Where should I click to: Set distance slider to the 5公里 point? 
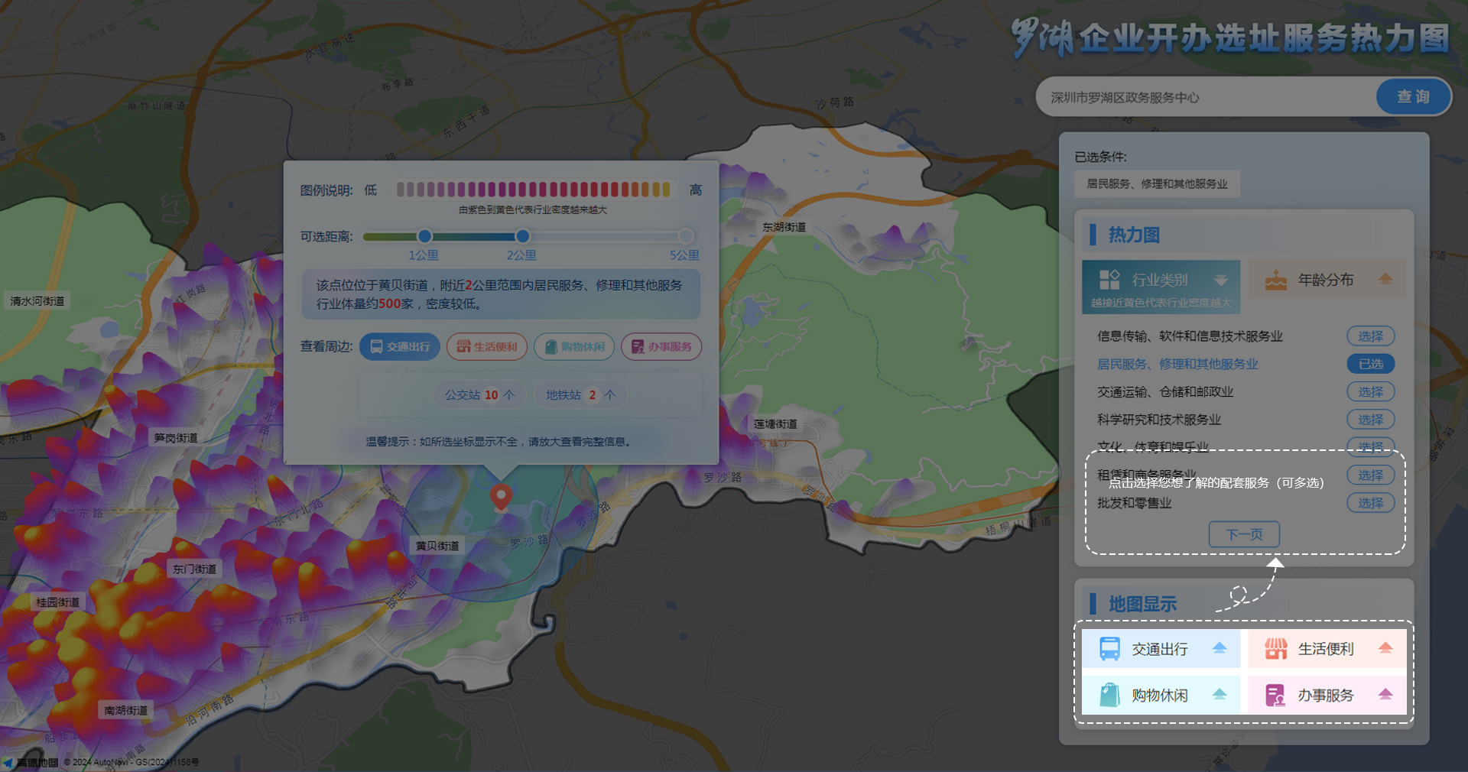point(686,236)
